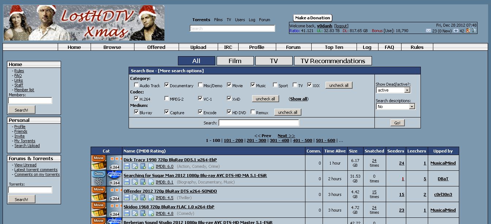Click LostHDTV Xmas banner logo
This screenshot has width=491, height=224.
[84, 23]
